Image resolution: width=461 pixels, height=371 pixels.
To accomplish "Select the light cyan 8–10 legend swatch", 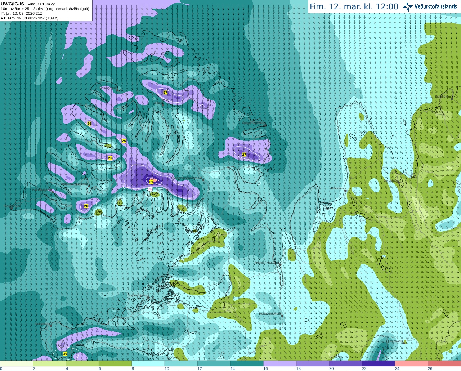I will pyautogui.click(x=148, y=363).
